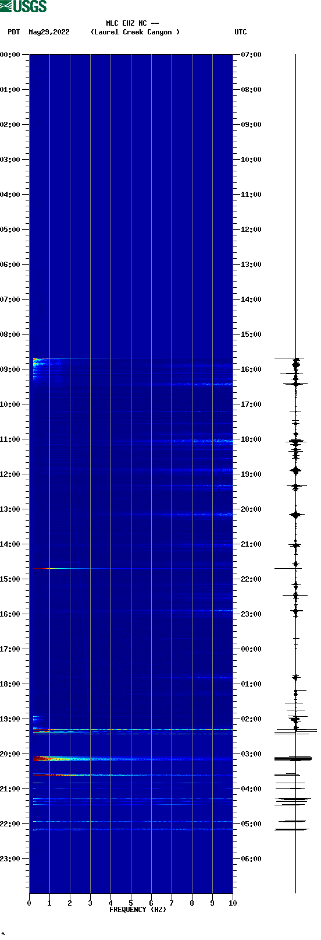Click the '08:00' PDT time label
The image size is (321, 940).
(x=10, y=335)
